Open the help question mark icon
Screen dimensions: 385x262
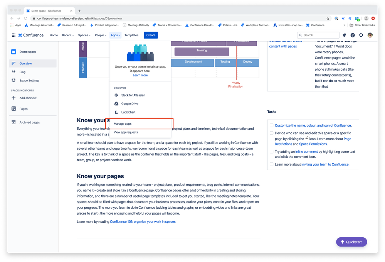coord(353,35)
